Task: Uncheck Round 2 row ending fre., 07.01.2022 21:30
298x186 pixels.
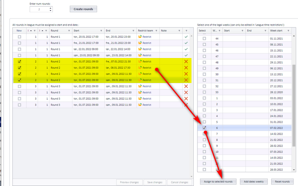Action: pos(19,61)
